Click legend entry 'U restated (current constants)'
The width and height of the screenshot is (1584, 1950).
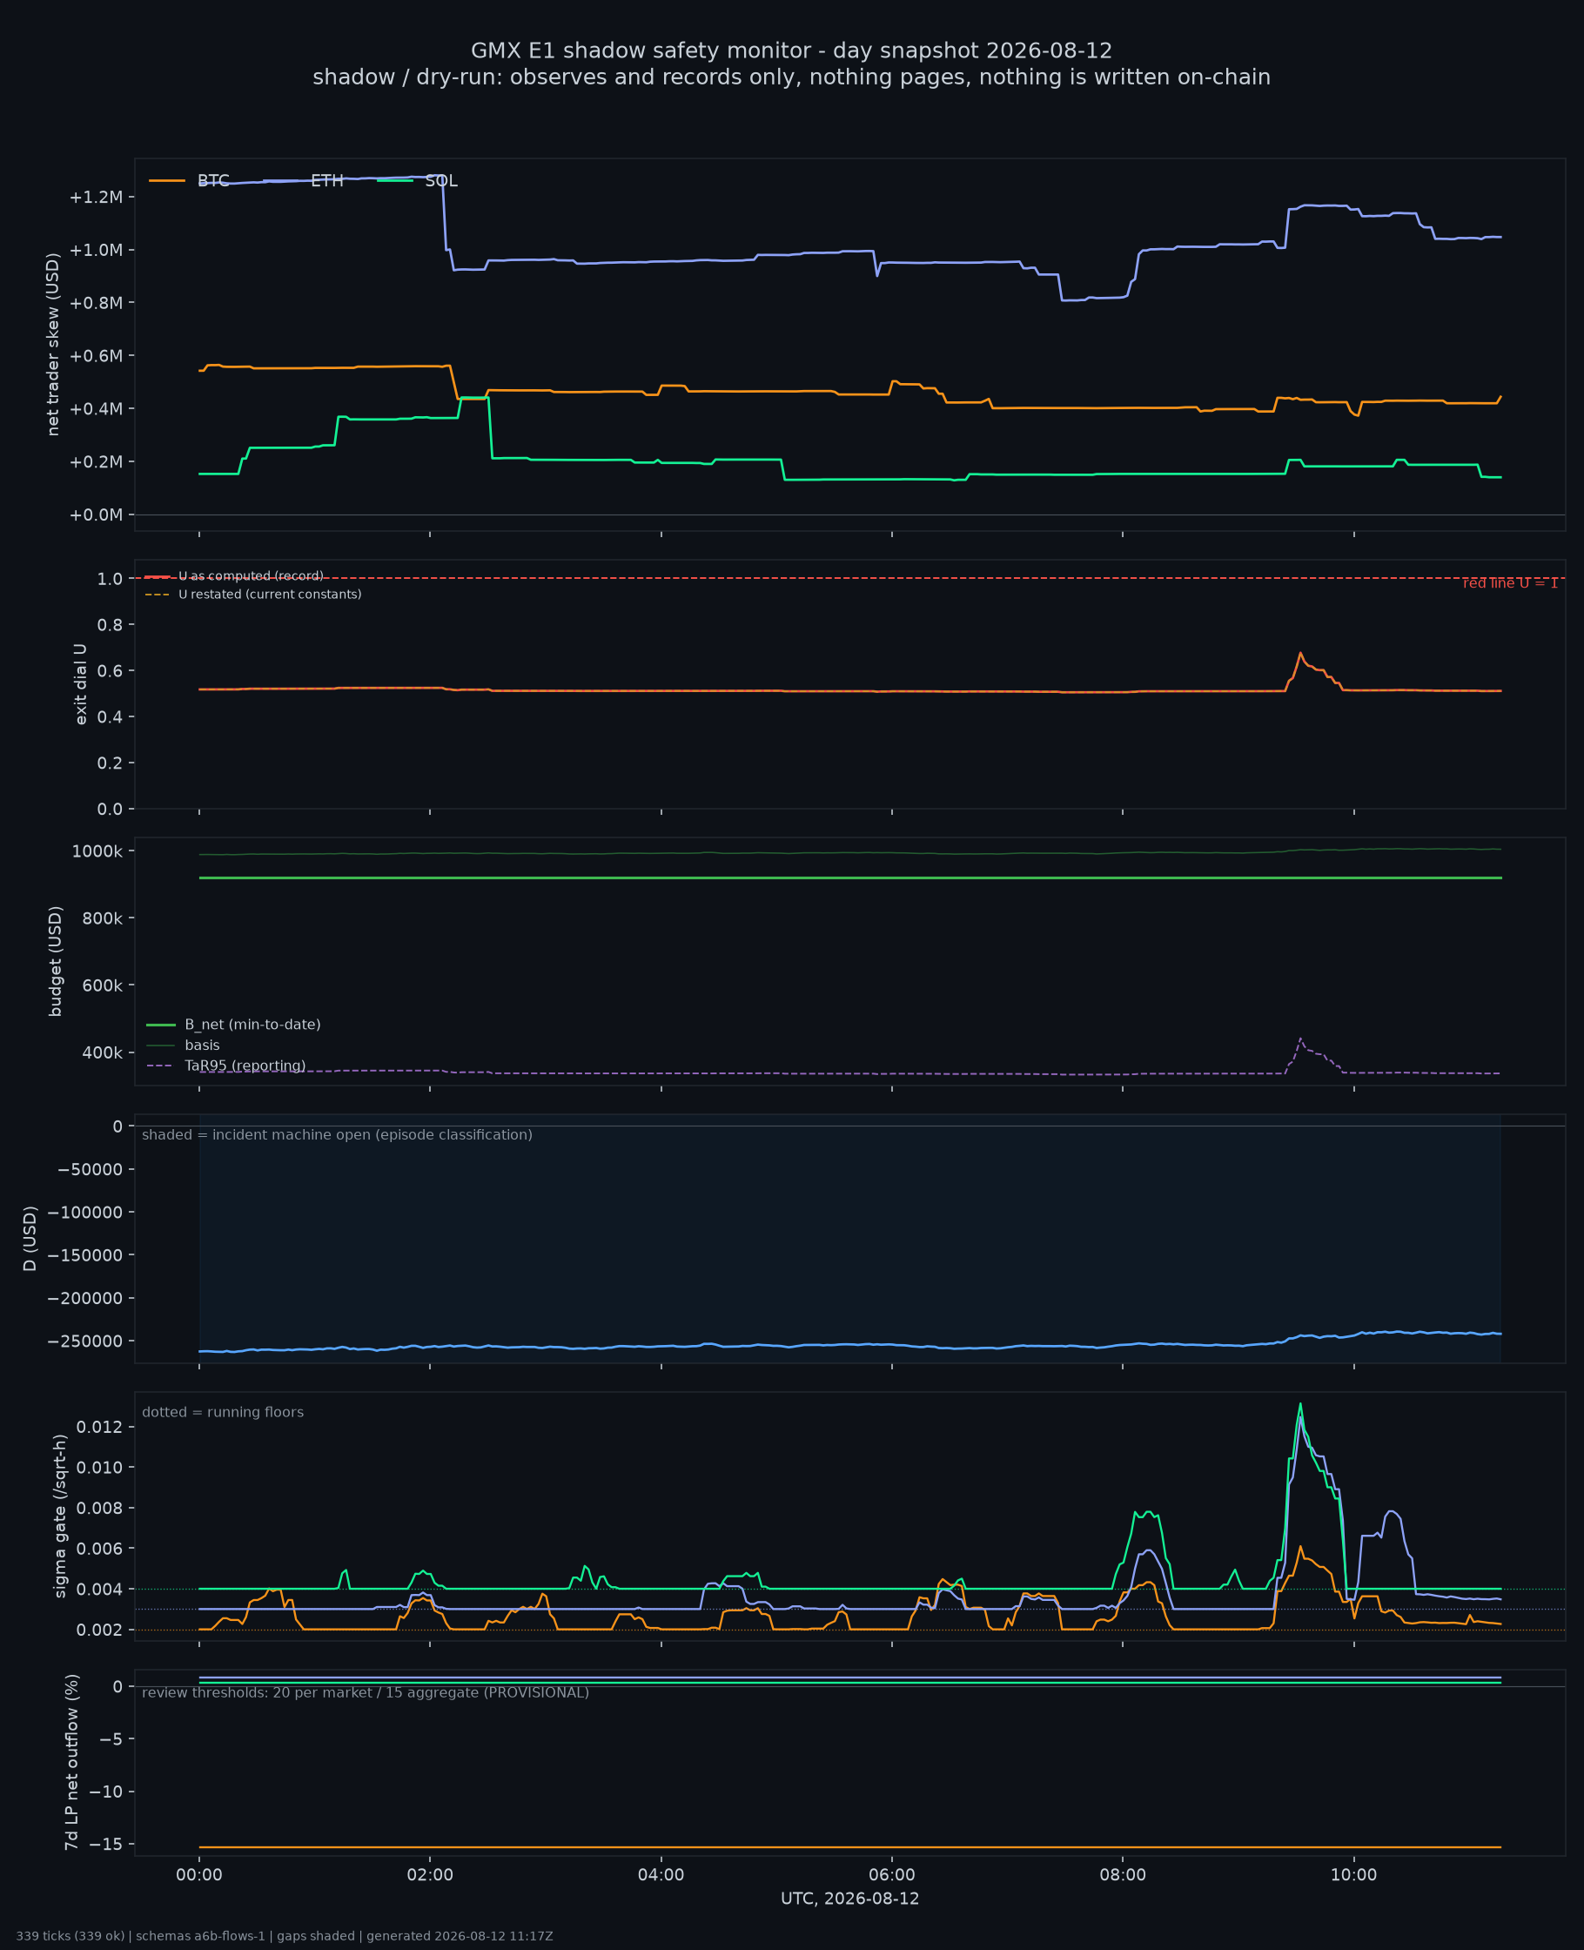[x=270, y=594]
